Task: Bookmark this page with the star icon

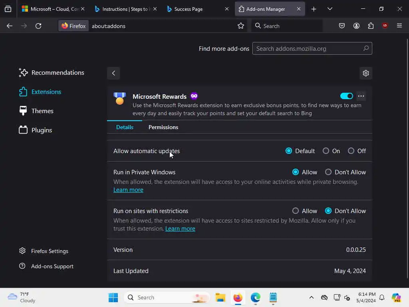Action: click(x=241, y=26)
